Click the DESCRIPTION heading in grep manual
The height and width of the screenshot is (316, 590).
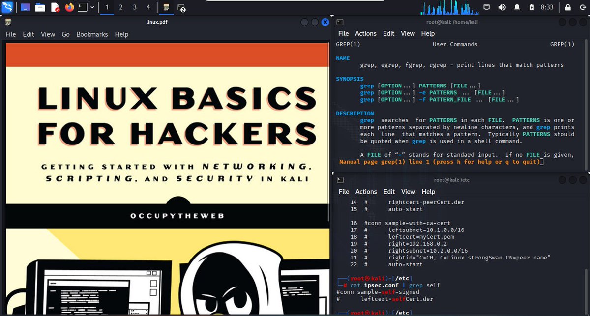[355, 113]
